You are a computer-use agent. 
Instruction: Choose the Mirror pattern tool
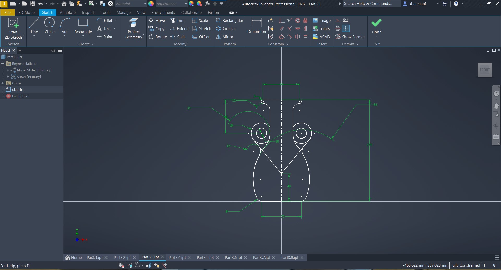225,37
